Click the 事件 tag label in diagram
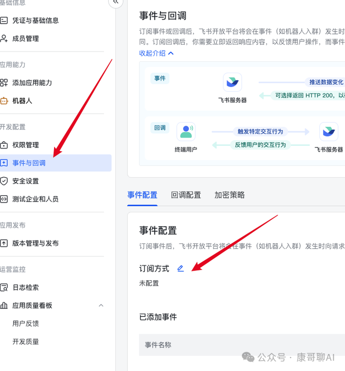The width and height of the screenshot is (345, 371). point(160,78)
